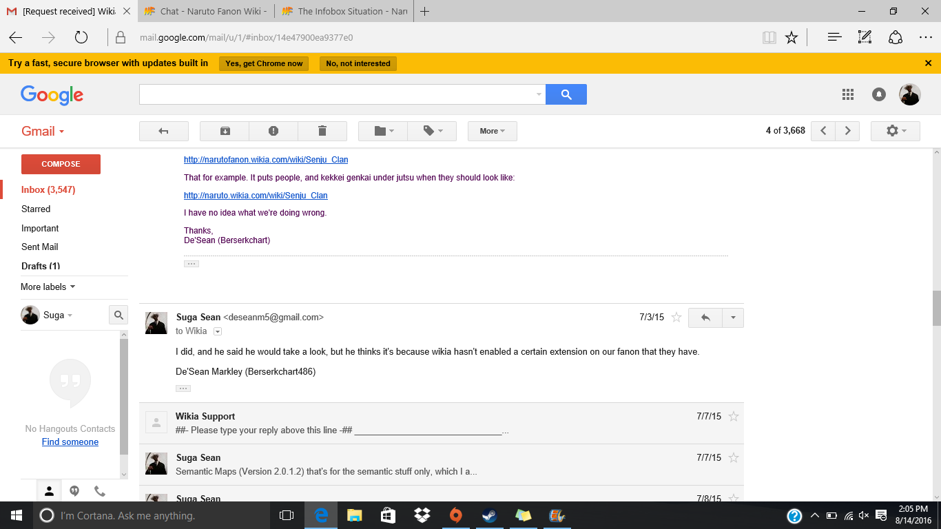Open Drafts (1) folder
This screenshot has height=529, width=941.
41,266
